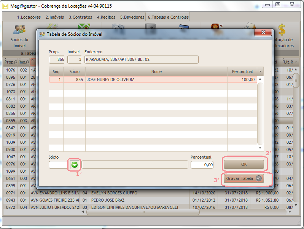Viewport: 304px width, 229px height.
Task: Open the 3.Contratos tab
Action: click(80, 17)
